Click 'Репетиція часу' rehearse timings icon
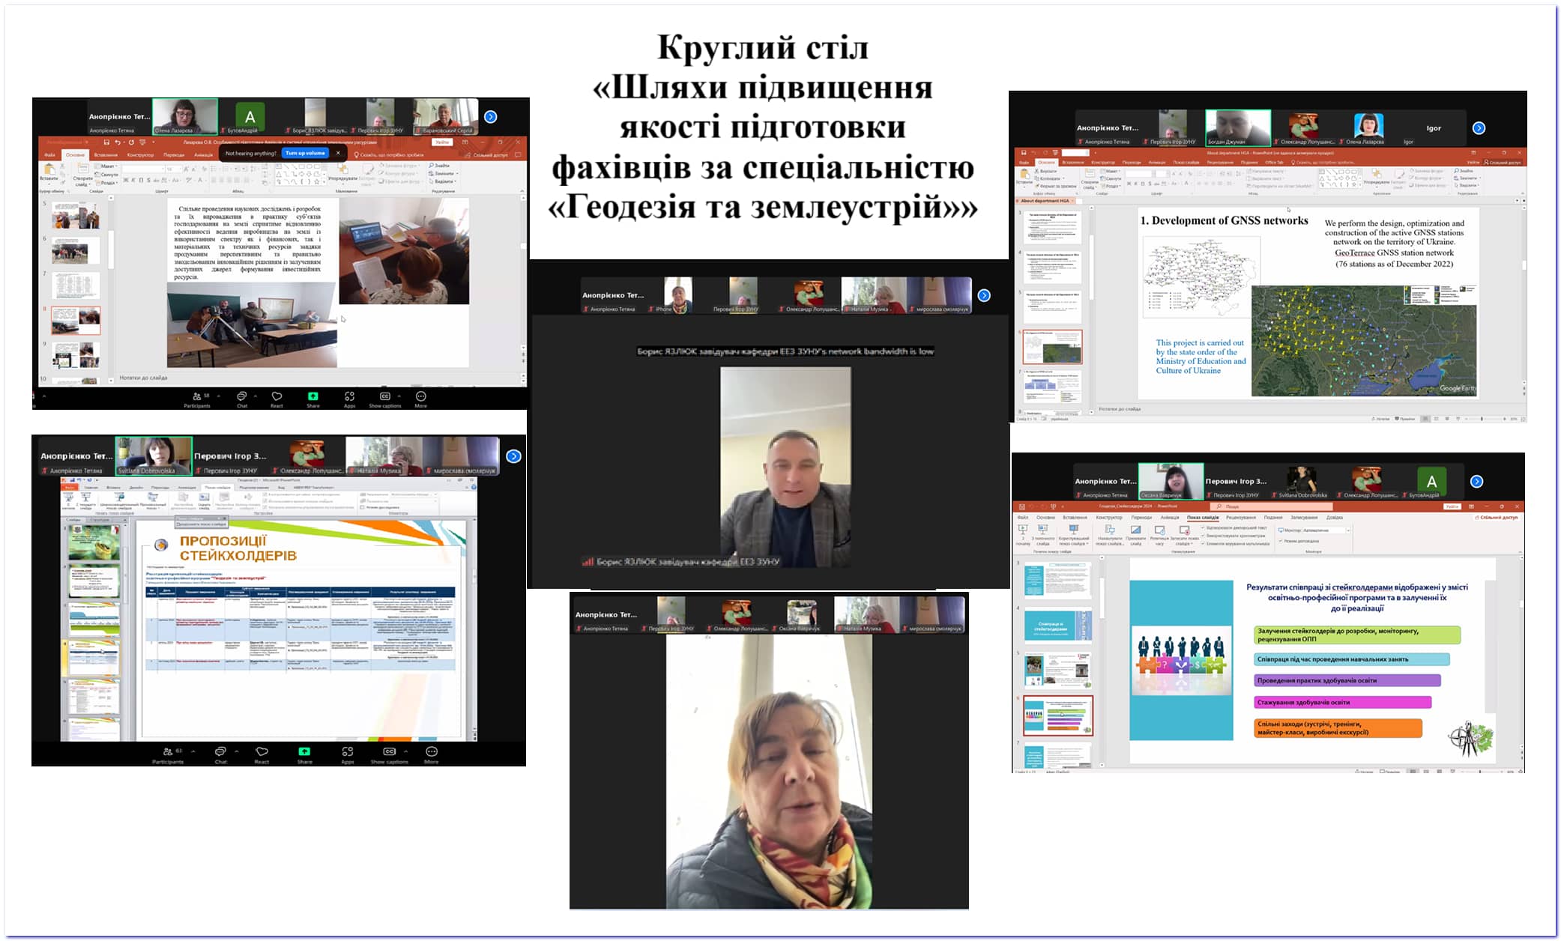The width and height of the screenshot is (1561, 941). click(1159, 530)
